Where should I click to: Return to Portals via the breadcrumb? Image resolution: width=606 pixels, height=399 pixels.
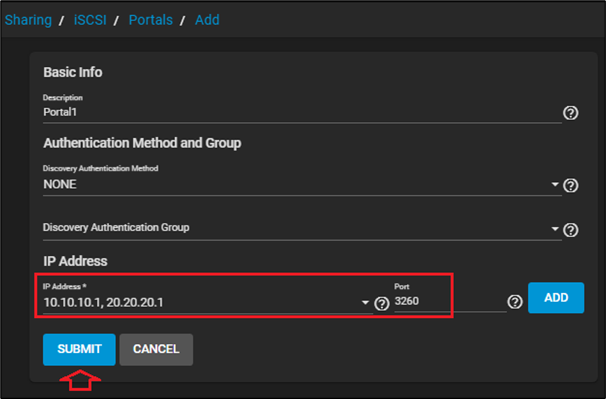click(151, 20)
